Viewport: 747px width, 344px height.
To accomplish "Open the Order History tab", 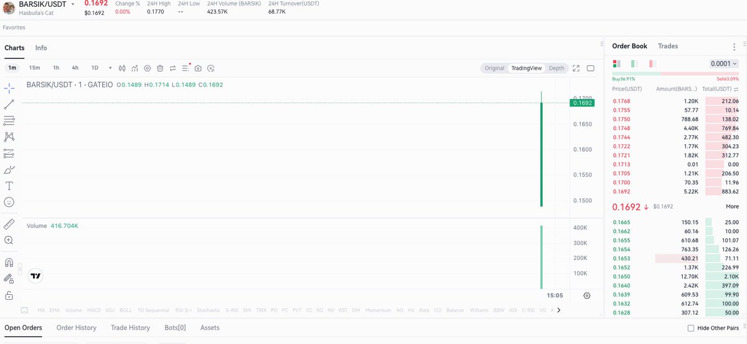I will pyautogui.click(x=77, y=328).
